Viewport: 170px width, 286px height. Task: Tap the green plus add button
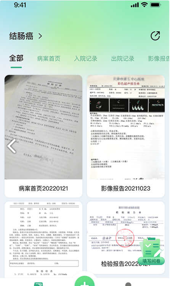click(85, 281)
